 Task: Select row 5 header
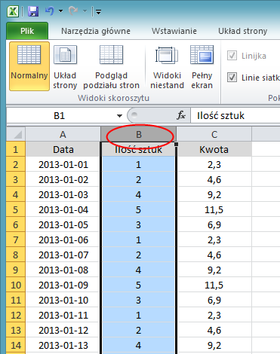point(16,209)
